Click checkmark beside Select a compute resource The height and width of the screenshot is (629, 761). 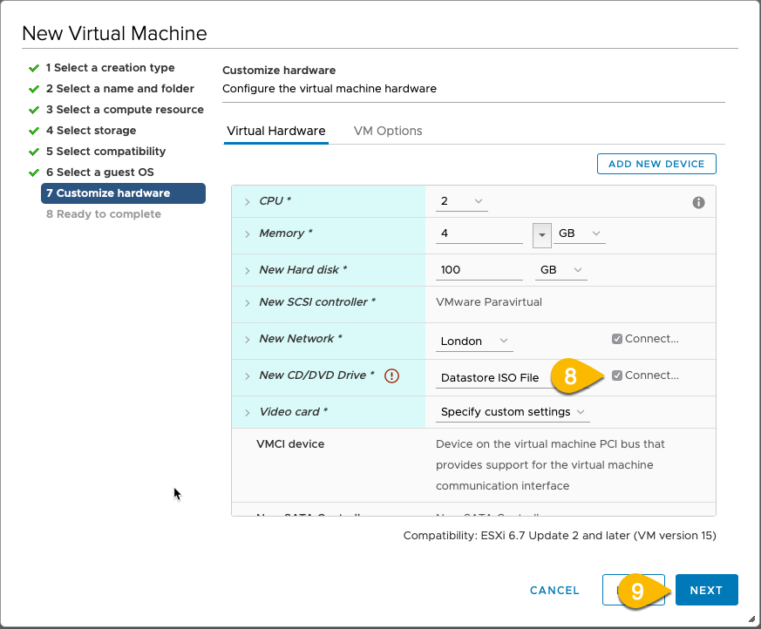34,110
